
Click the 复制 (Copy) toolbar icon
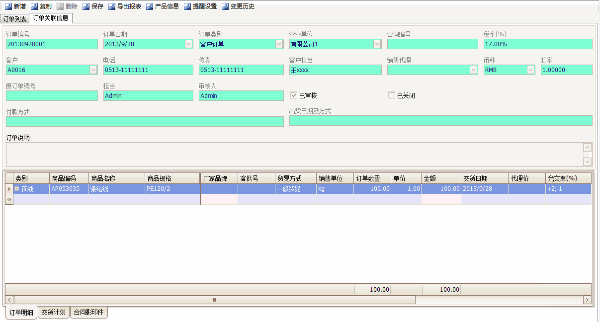[x=34, y=6]
